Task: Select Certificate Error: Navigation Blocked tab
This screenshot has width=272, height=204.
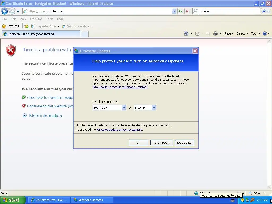Action: (41, 34)
